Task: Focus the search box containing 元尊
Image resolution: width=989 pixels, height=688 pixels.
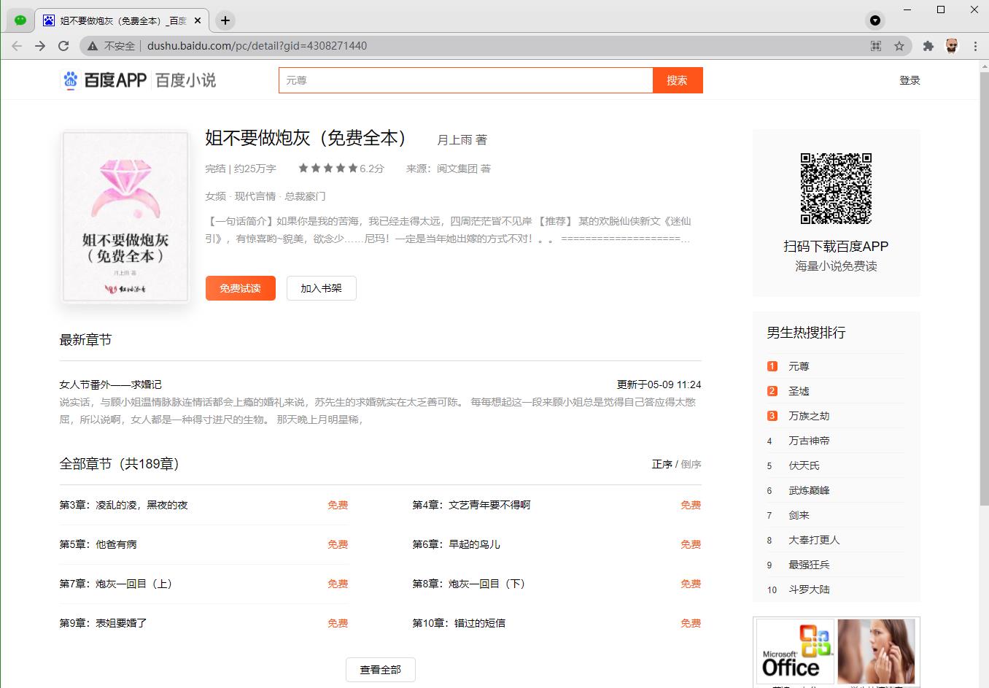Action: coord(465,80)
